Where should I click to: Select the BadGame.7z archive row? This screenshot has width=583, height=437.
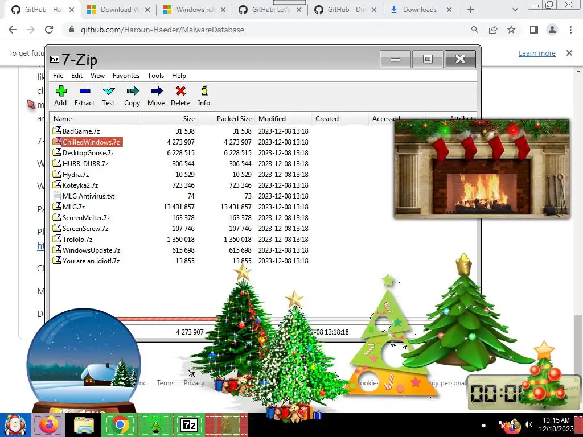tap(180, 131)
